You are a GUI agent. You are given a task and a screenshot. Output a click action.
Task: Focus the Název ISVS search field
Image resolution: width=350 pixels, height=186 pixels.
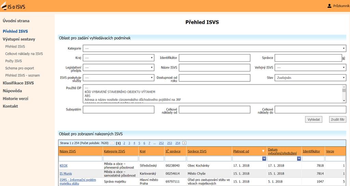pyautogui.click(x=215, y=67)
